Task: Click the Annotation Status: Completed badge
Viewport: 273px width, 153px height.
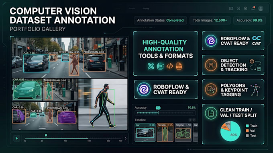Action: click(x=160, y=21)
